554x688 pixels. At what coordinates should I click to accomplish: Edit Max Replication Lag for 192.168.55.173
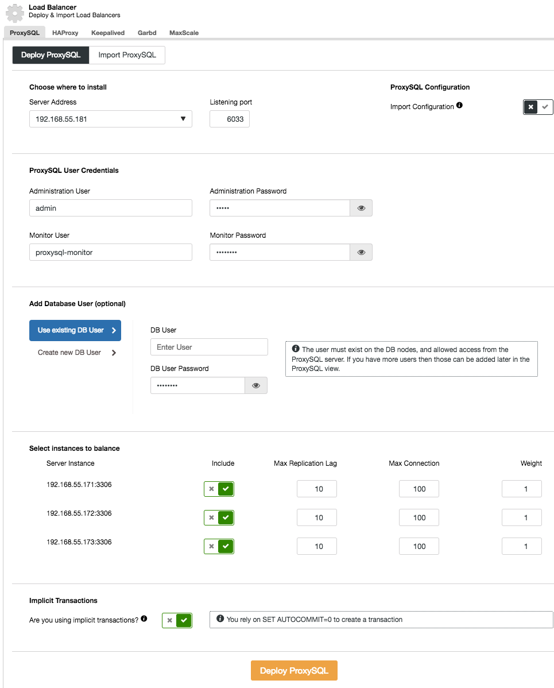(x=317, y=546)
